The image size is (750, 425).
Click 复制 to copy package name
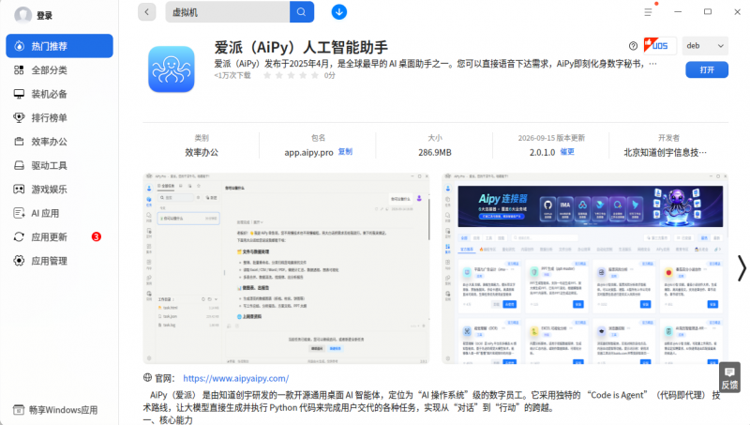click(x=345, y=152)
